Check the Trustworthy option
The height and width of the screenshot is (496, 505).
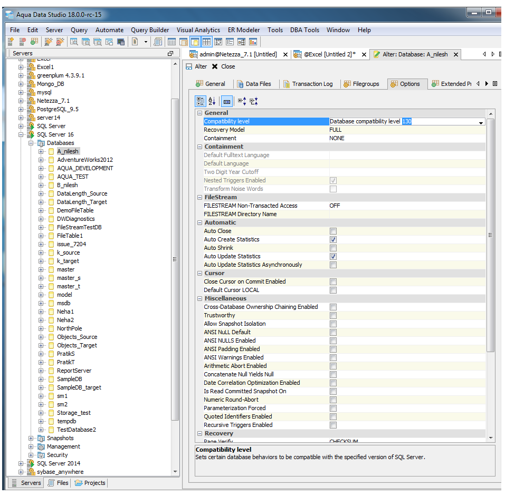tap(333, 316)
